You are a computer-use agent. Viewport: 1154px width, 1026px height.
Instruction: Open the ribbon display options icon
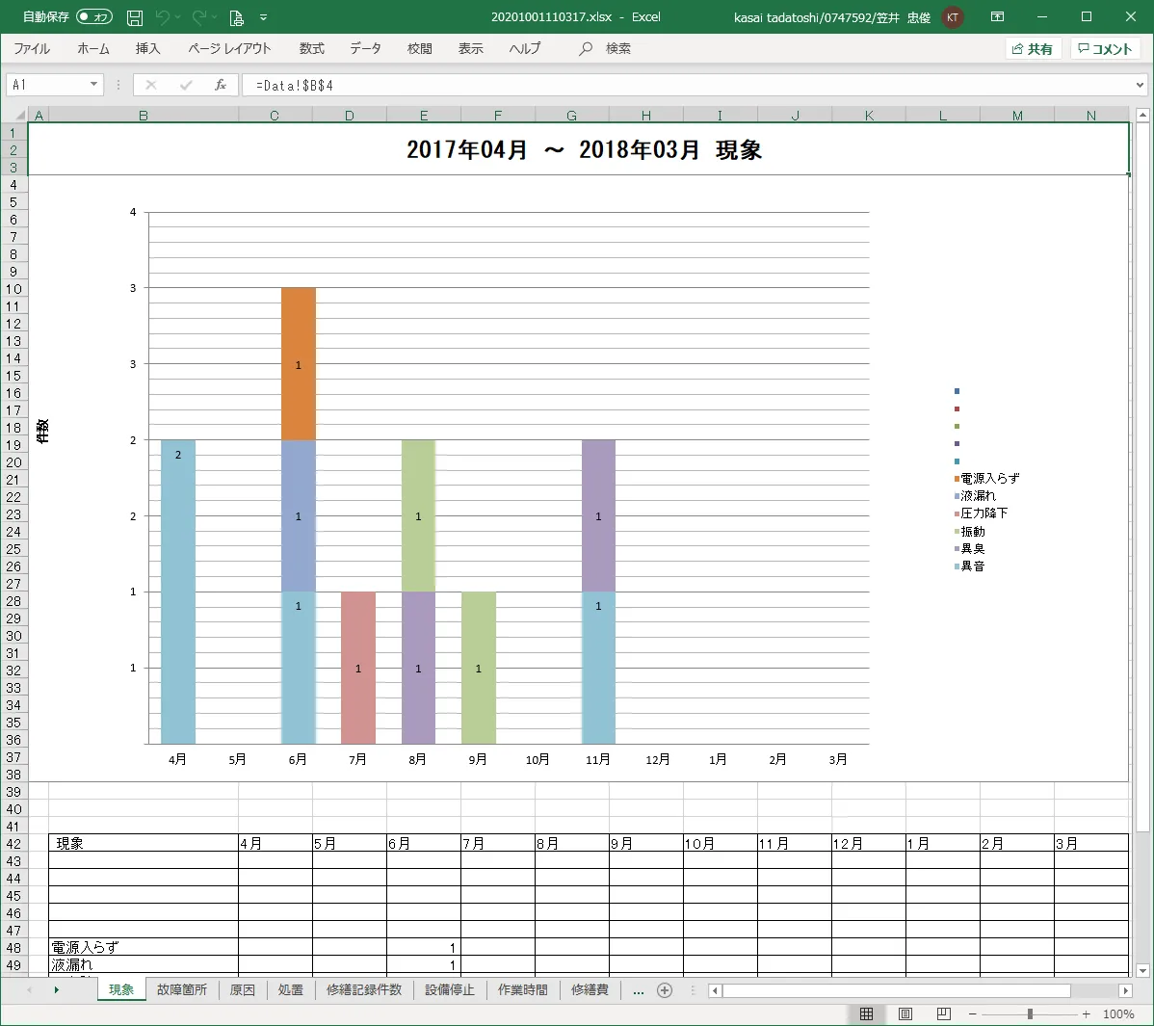tap(998, 17)
